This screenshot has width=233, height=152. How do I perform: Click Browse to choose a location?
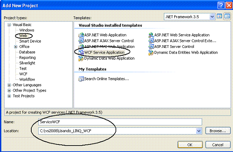(x=218, y=131)
